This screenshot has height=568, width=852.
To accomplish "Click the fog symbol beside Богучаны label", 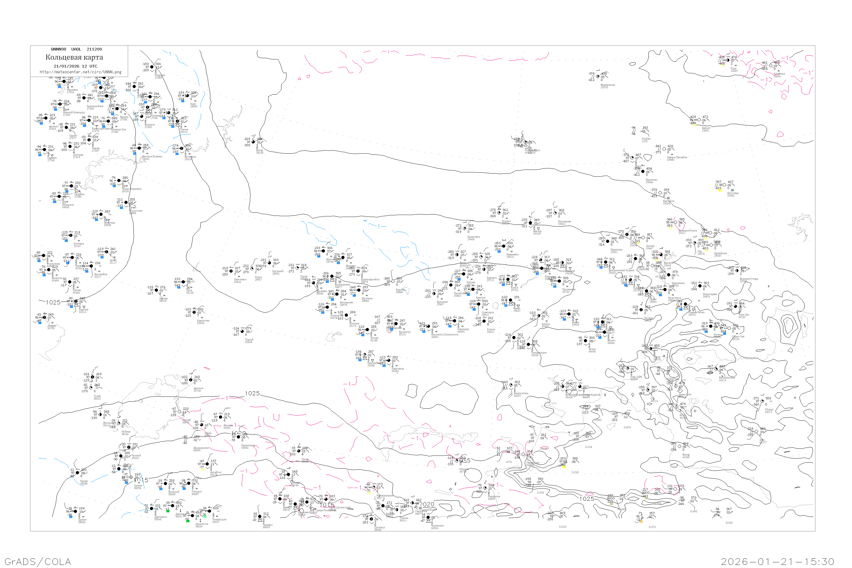I will (732, 190).
